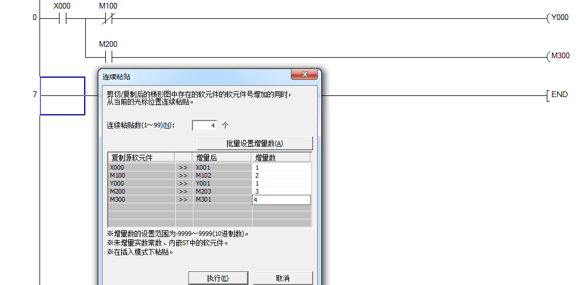
Task: Select the M100 normally-closed contact symbol
Action: (x=108, y=18)
